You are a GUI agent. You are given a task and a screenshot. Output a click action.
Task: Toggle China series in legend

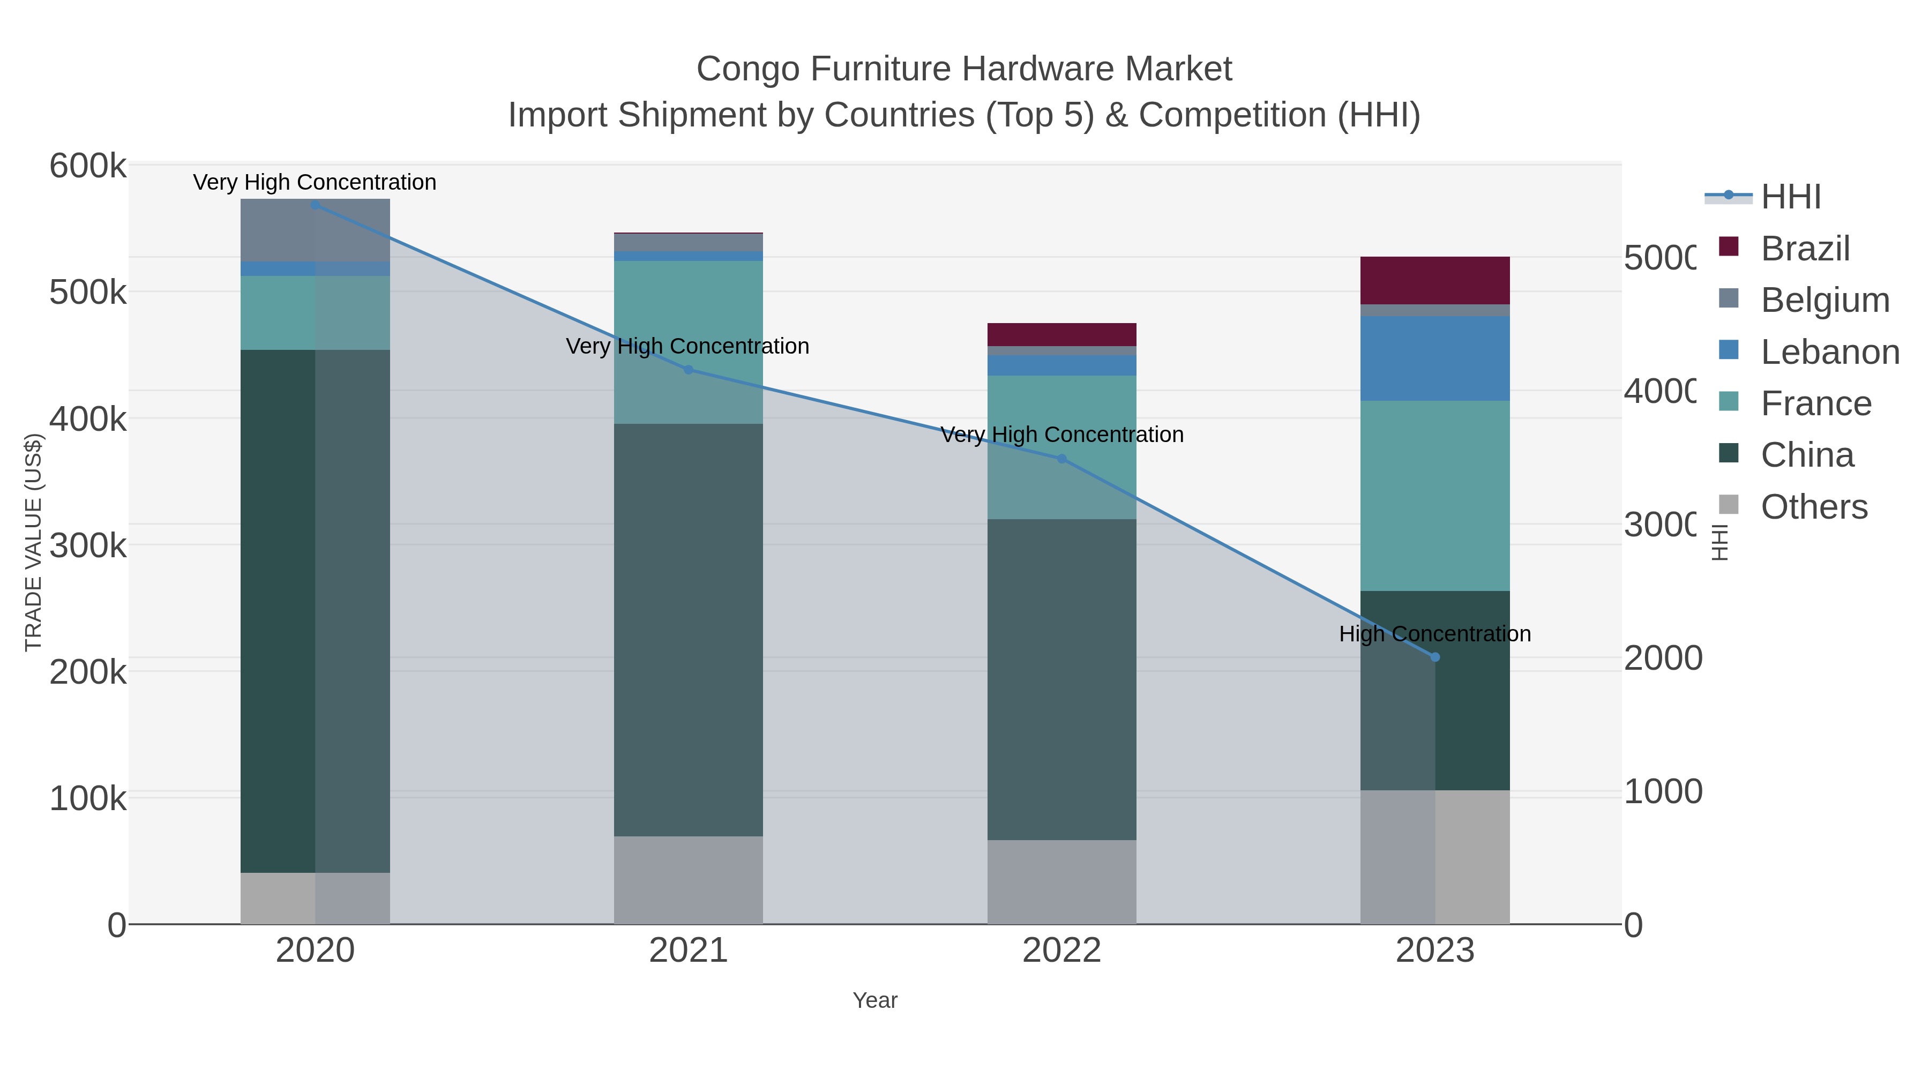[x=1786, y=455]
